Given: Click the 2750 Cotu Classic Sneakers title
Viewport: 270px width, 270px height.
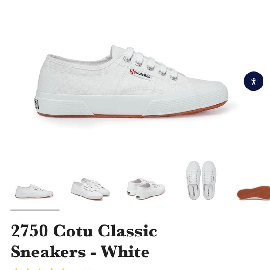Looking at the screenshot, I should [x=84, y=241].
